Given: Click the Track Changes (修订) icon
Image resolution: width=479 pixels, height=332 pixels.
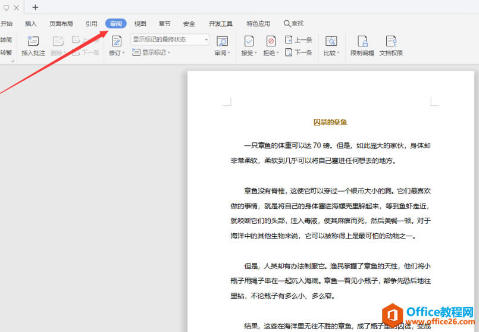Looking at the screenshot, I should click(117, 41).
